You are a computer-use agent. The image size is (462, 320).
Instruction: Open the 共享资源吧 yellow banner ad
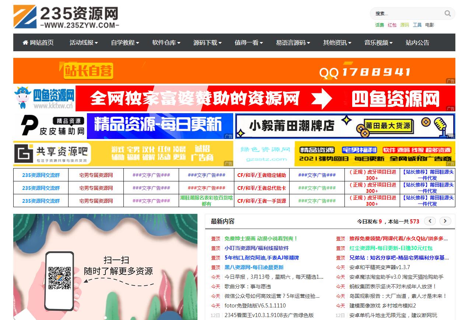point(123,154)
